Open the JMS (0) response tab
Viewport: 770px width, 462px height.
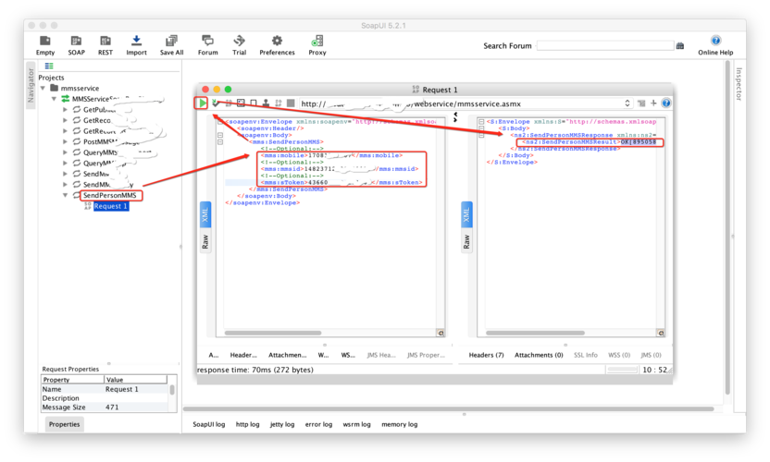[651, 355]
